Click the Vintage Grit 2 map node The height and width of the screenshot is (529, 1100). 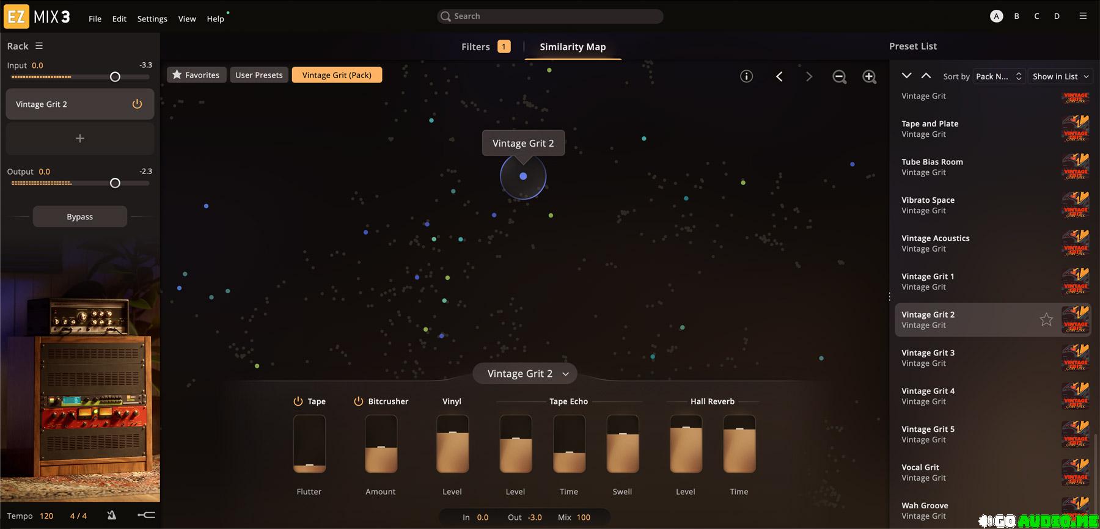coord(523,176)
